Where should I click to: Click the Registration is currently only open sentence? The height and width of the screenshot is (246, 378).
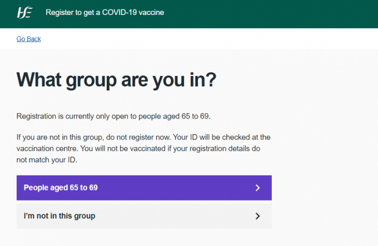[x=113, y=116]
